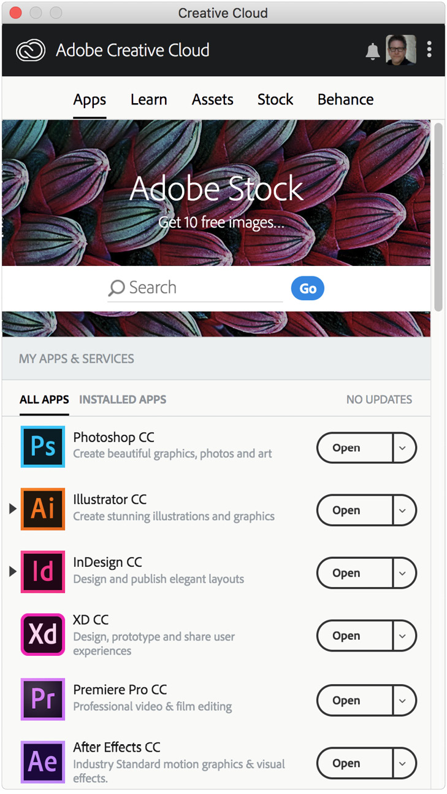Expand the InDesign CC disclosure triangle
Image resolution: width=447 pixels, height=794 pixels.
click(x=12, y=572)
